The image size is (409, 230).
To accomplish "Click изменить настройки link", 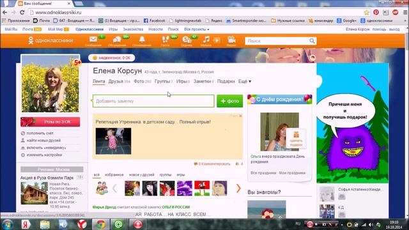I will coord(44,155).
